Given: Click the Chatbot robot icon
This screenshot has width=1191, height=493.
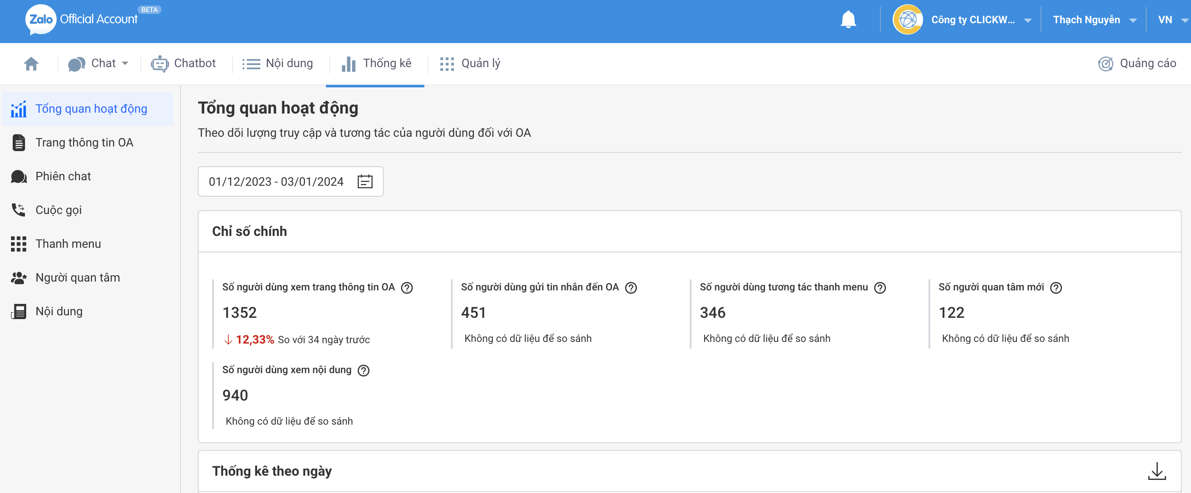Looking at the screenshot, I should [x=159, y=64].
